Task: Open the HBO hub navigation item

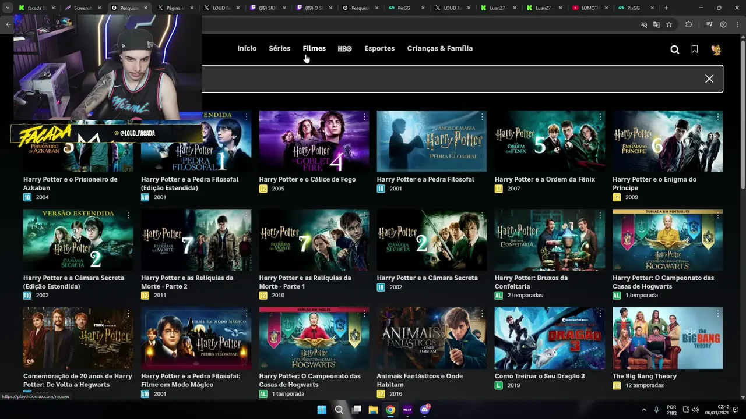Action: pyautogui.click(x=344, y=49)
